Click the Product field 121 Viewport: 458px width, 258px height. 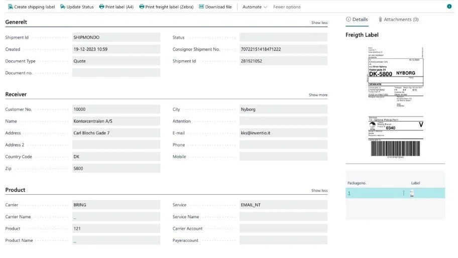(x=116, y=228)
